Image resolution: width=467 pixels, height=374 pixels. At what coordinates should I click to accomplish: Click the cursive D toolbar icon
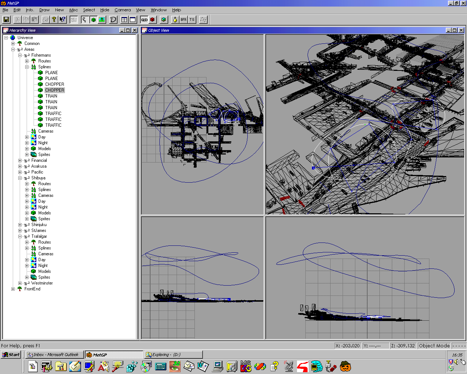click(113, 20)
